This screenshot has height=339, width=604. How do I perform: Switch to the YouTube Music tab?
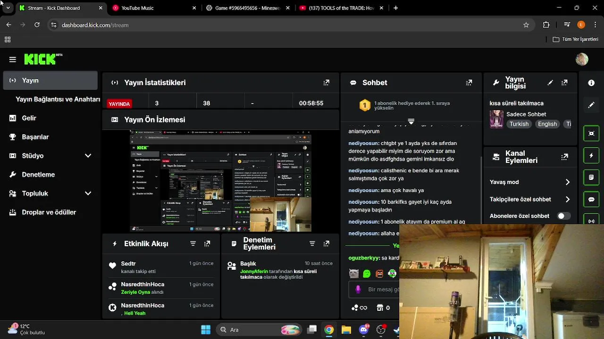[x=155, y=8]
